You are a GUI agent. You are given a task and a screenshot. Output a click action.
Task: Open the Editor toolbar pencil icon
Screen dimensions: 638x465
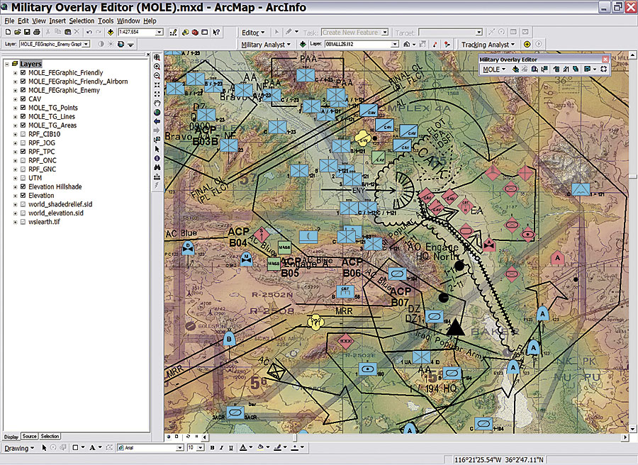[173, 32]
